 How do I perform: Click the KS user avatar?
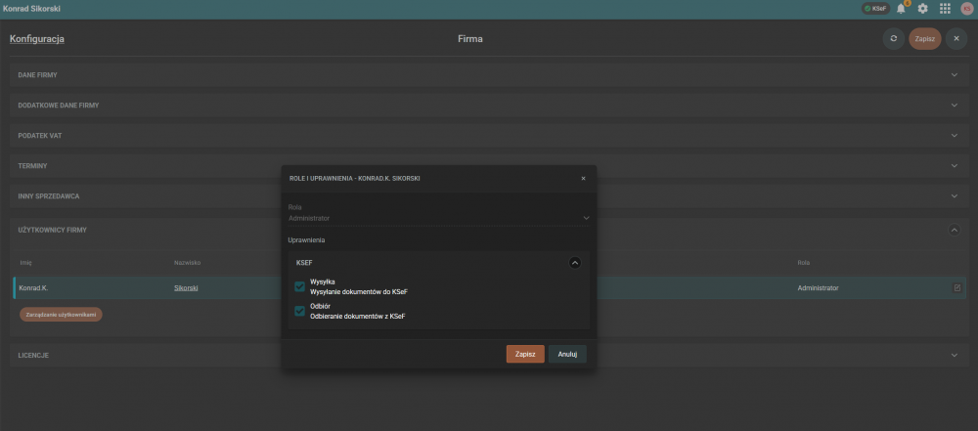pos(967,9)
